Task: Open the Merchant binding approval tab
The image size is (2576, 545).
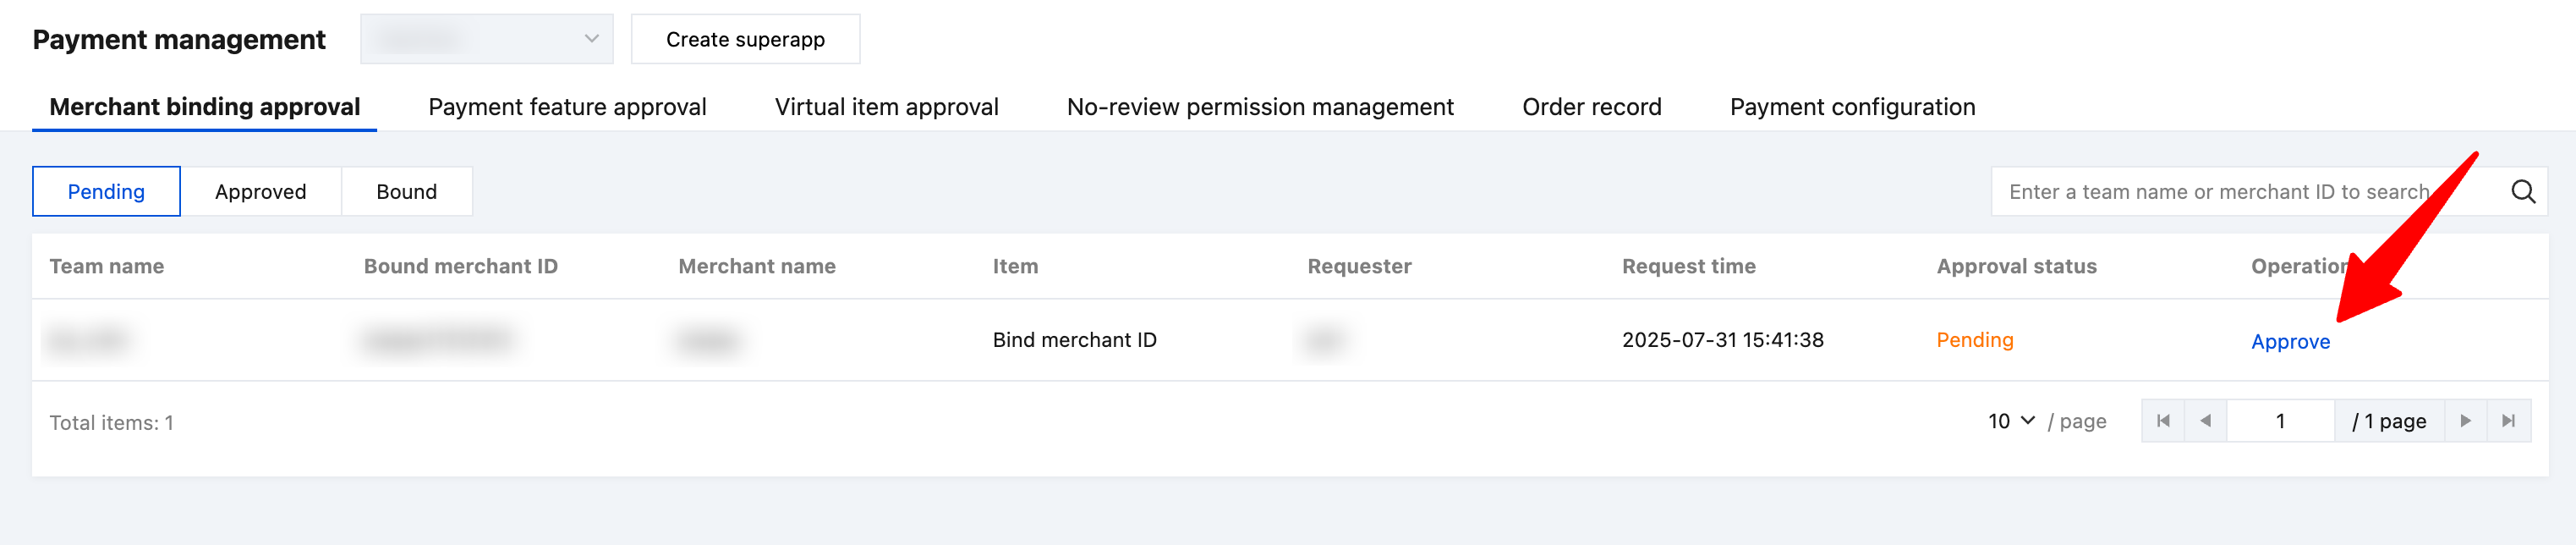Action: (204, 107)
